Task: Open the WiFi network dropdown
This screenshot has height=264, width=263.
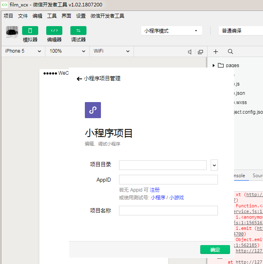Action: click(111, 51)
